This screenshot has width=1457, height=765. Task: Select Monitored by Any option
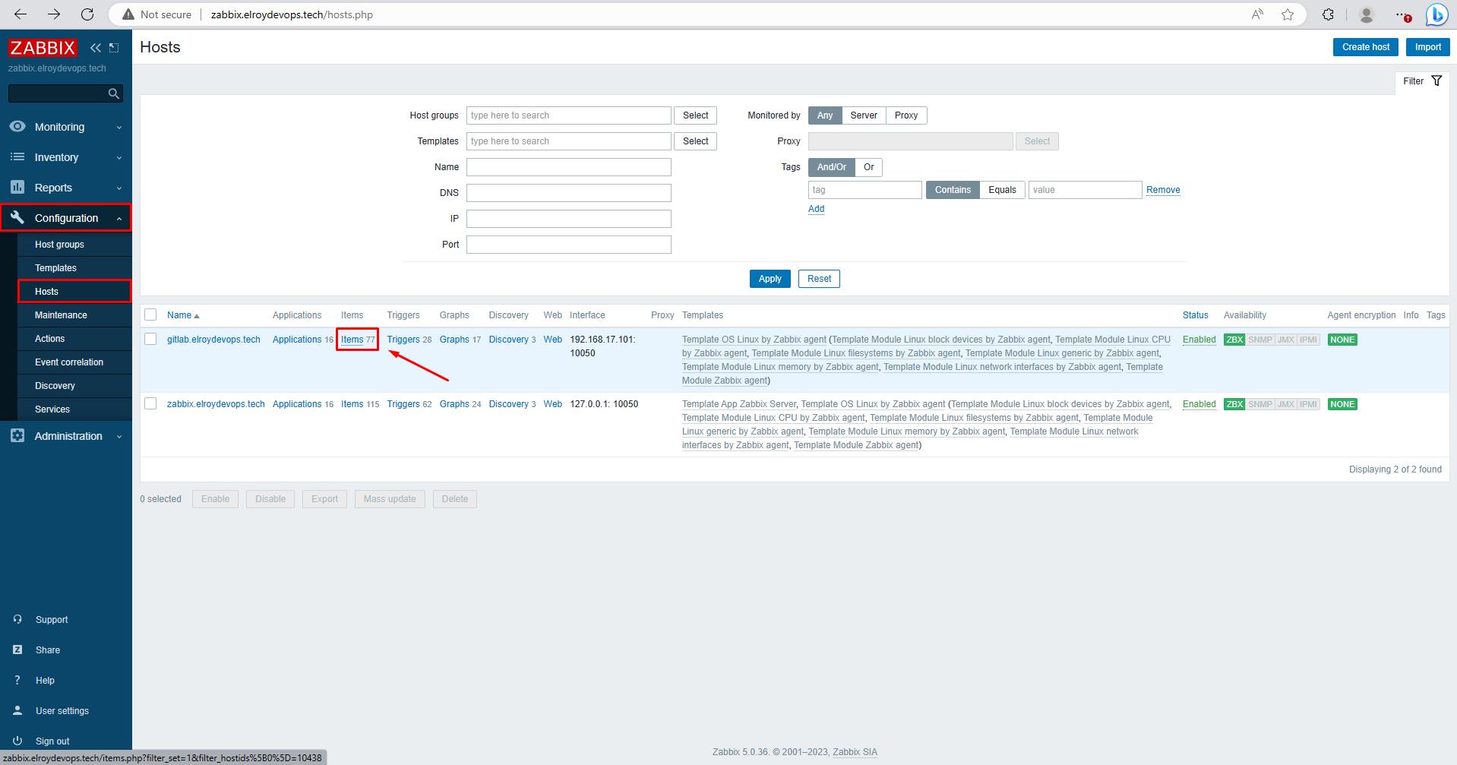tap(825, 115)
